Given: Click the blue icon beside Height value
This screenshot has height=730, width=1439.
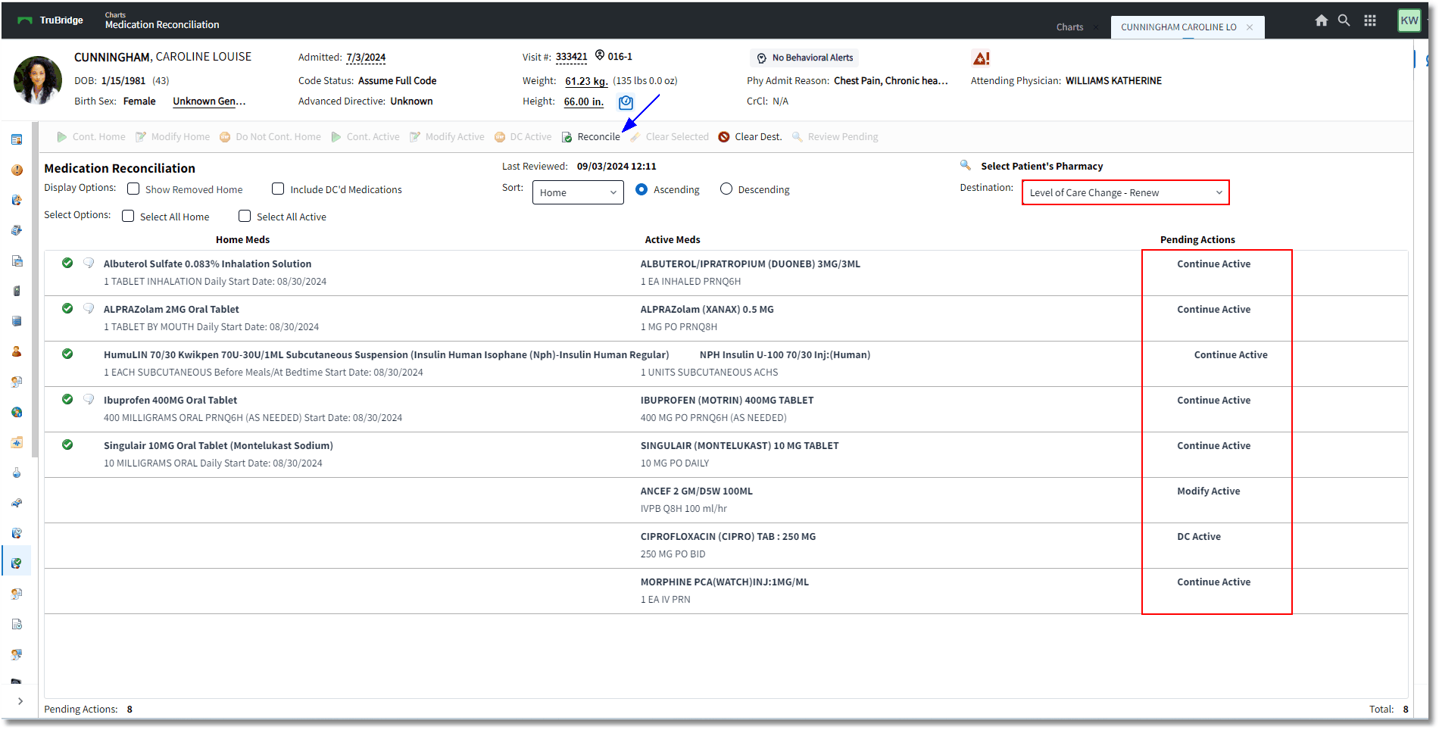Looking at the screenshot, I should 626,102.
